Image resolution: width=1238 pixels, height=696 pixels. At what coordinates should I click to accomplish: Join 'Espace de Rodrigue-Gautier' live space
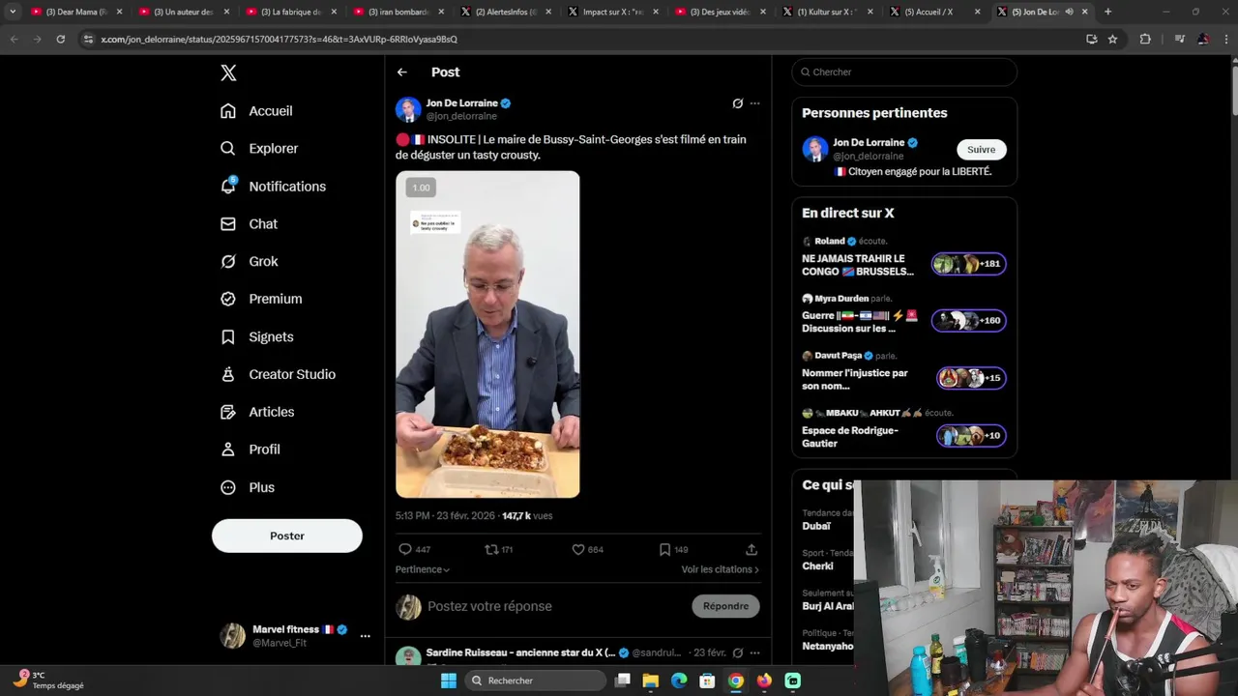pos(903,430)
